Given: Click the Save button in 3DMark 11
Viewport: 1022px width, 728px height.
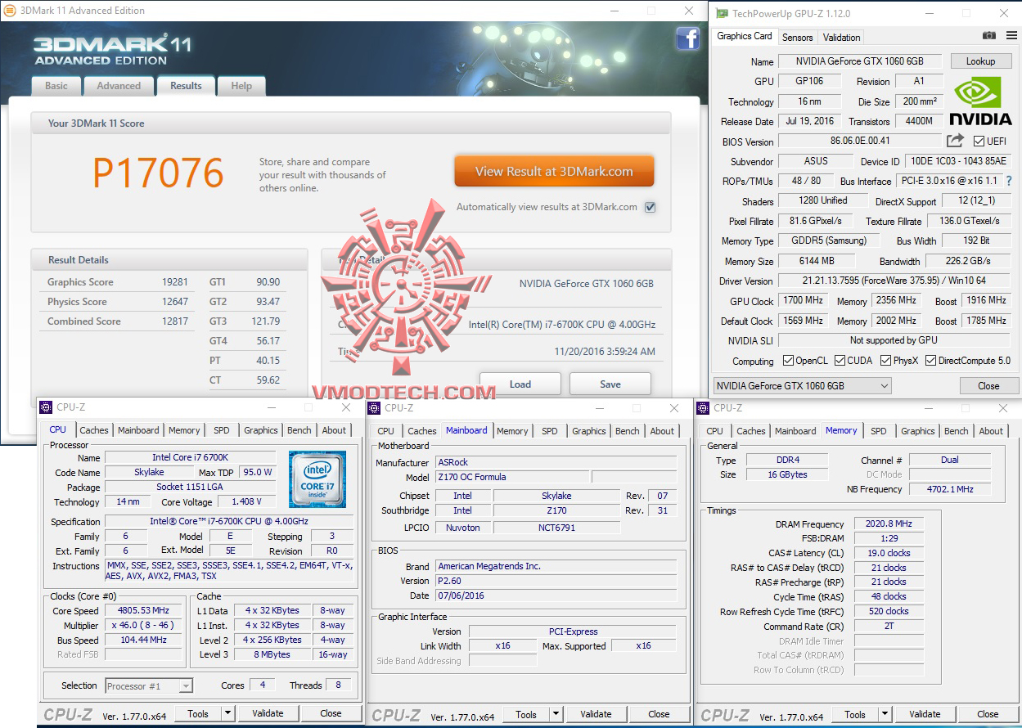Looking at the screenshot, I should click(610, 383).
